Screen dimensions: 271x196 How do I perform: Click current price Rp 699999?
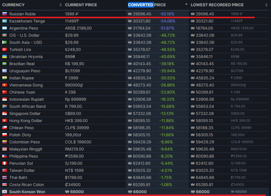pos(76,99)
